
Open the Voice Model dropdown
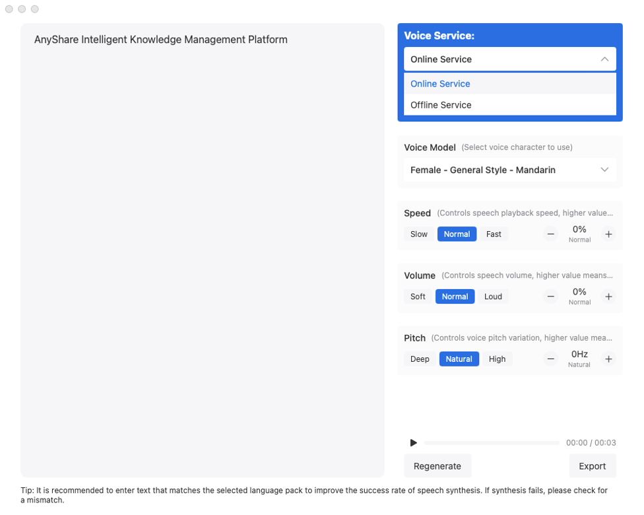pyautogui.click(x=509, y=170)
